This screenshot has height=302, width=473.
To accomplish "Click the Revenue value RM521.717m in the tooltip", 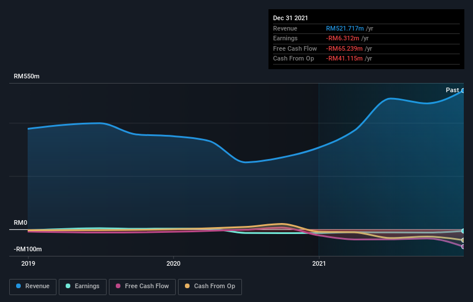I will (x=345, y=28).
